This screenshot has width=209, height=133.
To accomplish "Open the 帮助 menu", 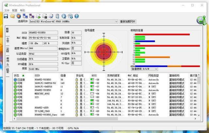I will [23, 10].
